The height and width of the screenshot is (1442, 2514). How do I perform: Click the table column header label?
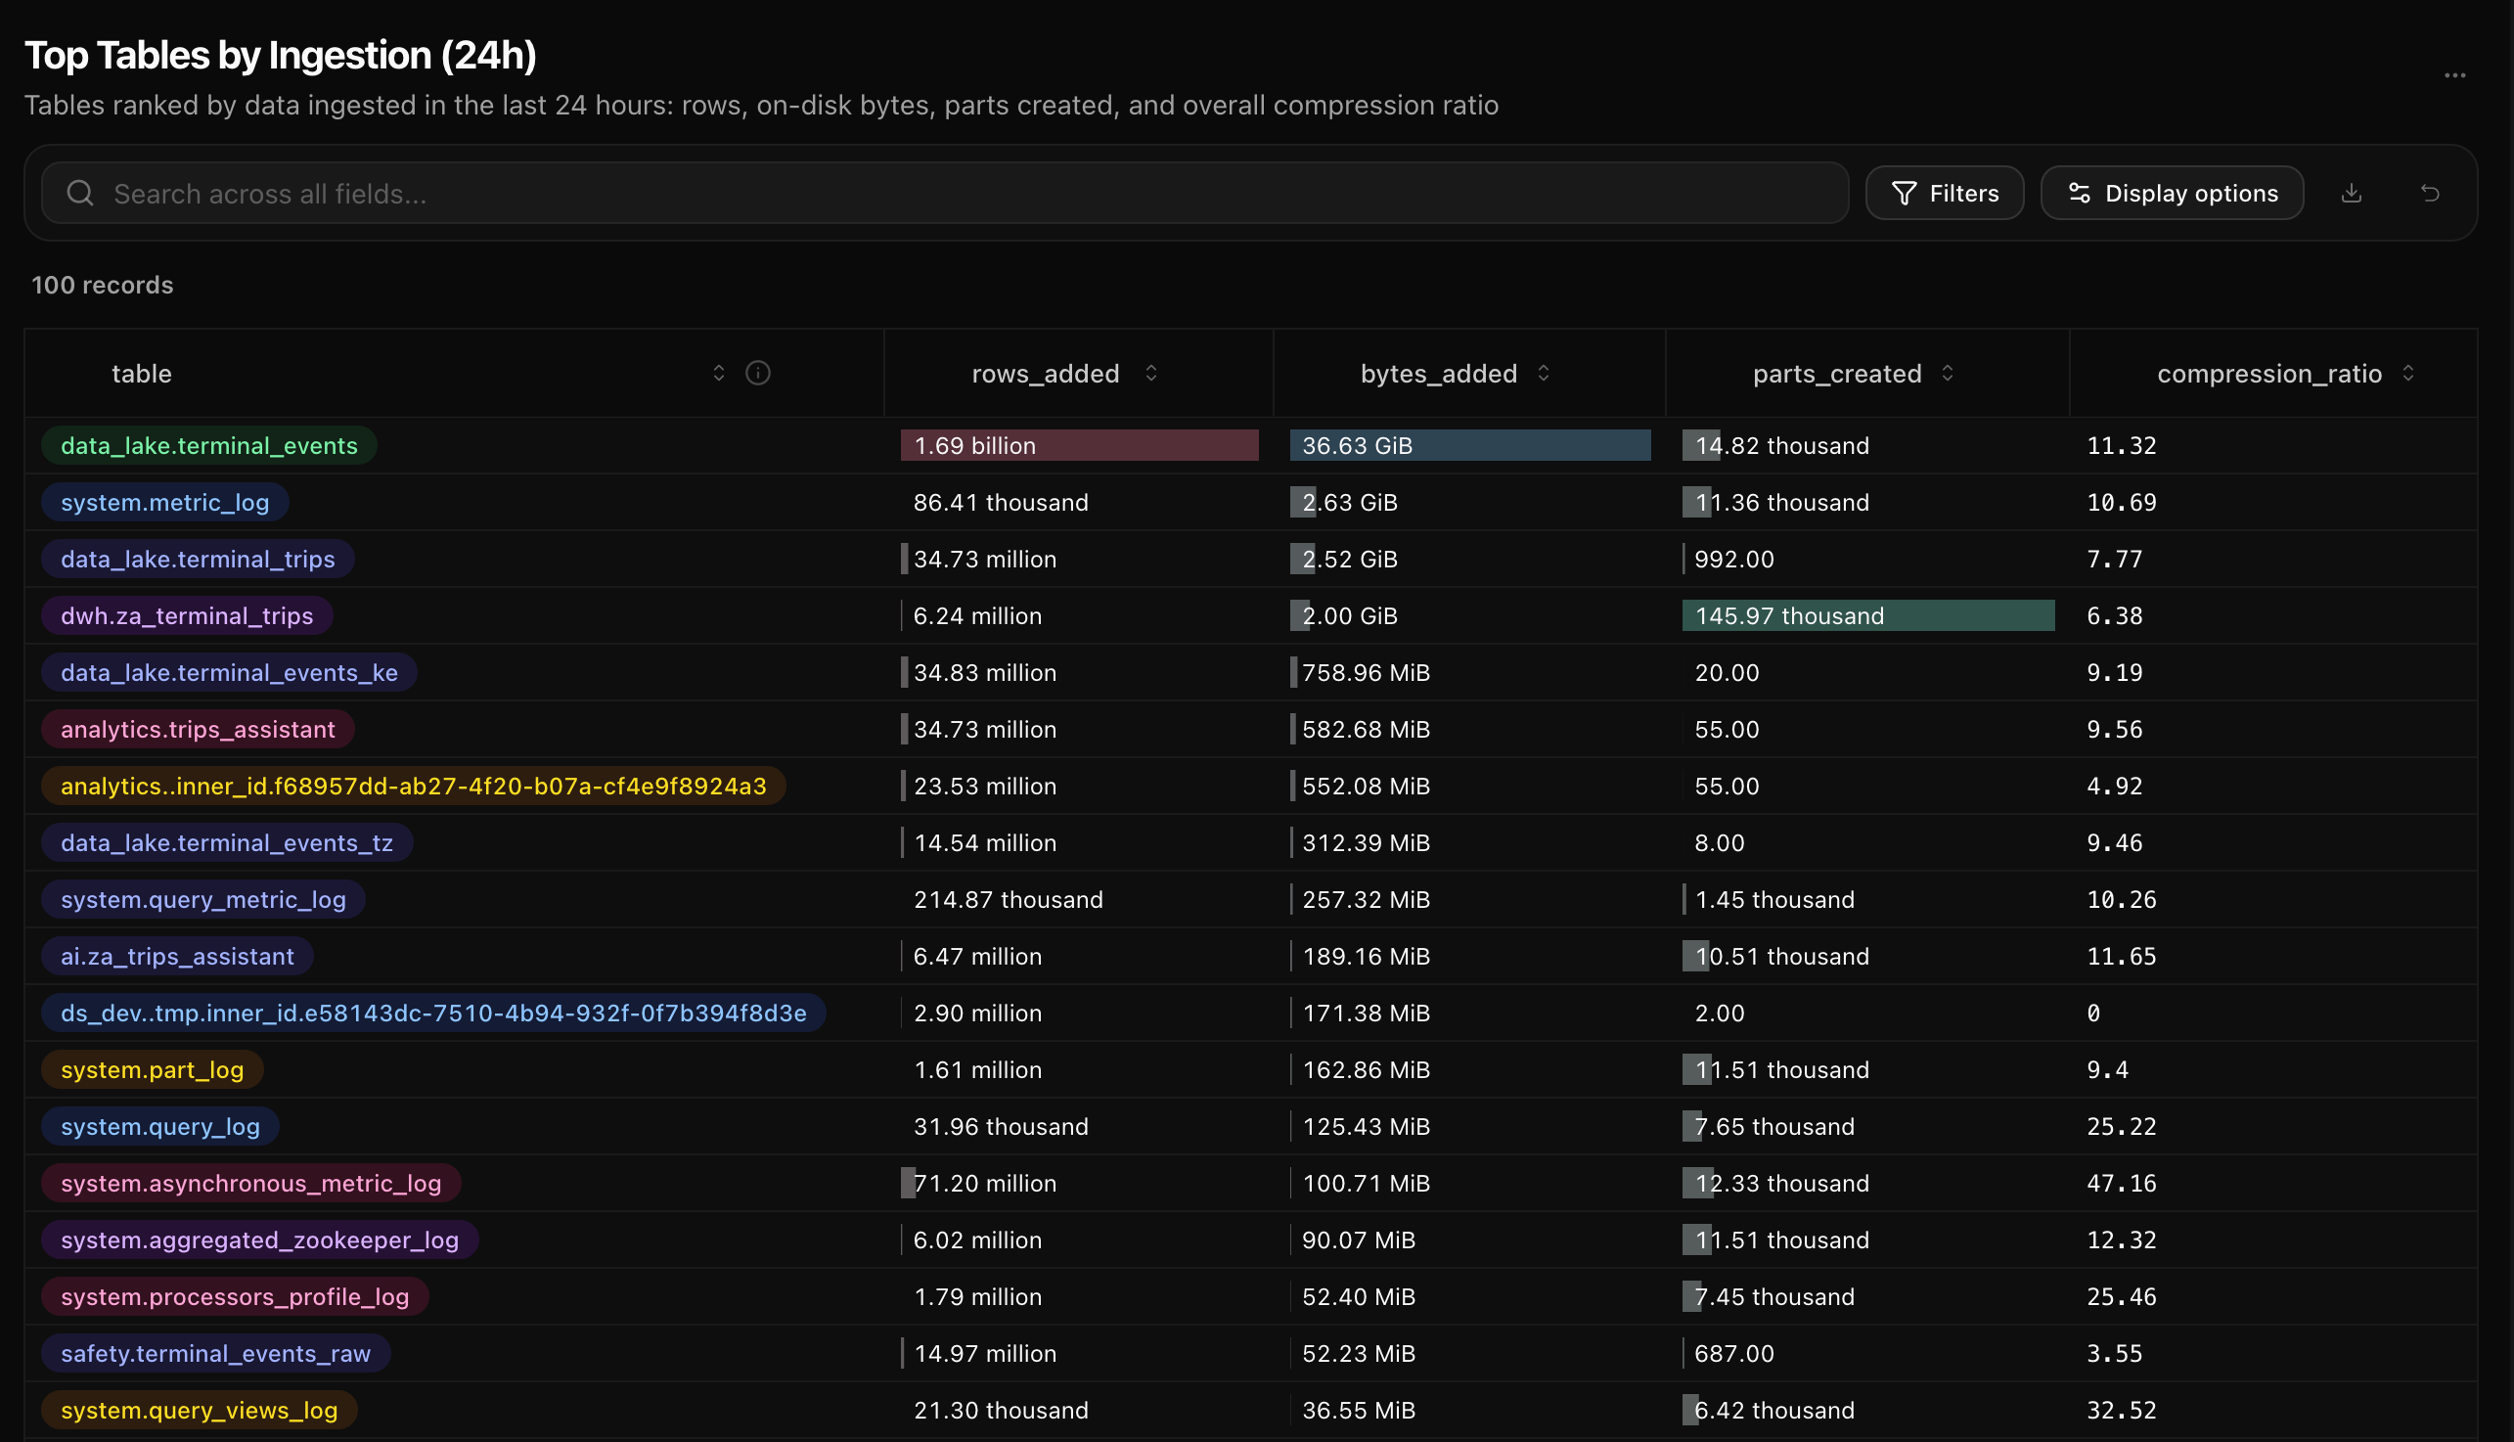(142, 374)
